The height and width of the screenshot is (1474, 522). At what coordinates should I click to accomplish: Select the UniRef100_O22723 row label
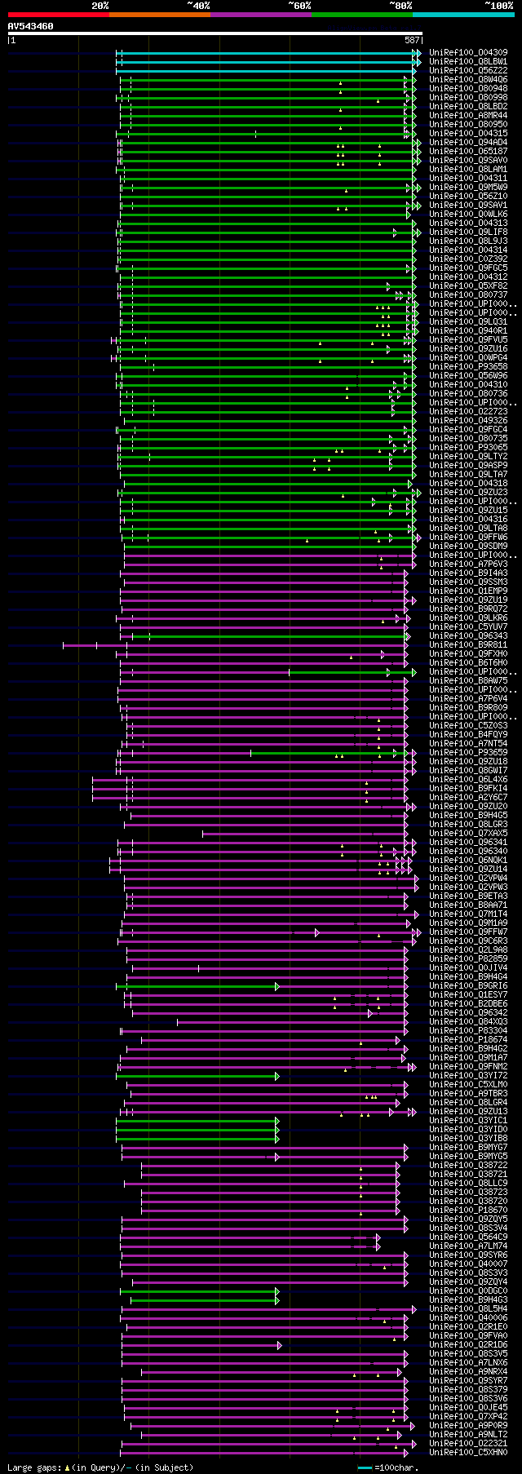point(468,412)
